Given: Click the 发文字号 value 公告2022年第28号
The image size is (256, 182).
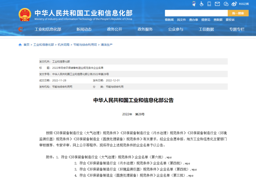Looking at the screenshot, I should (80, 74).
